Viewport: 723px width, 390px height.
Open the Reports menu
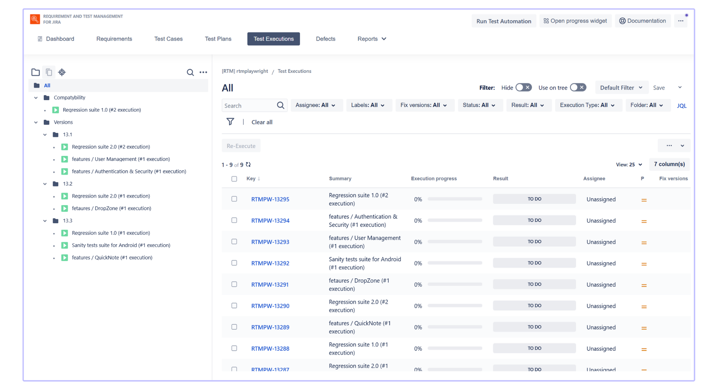(371, 39)
